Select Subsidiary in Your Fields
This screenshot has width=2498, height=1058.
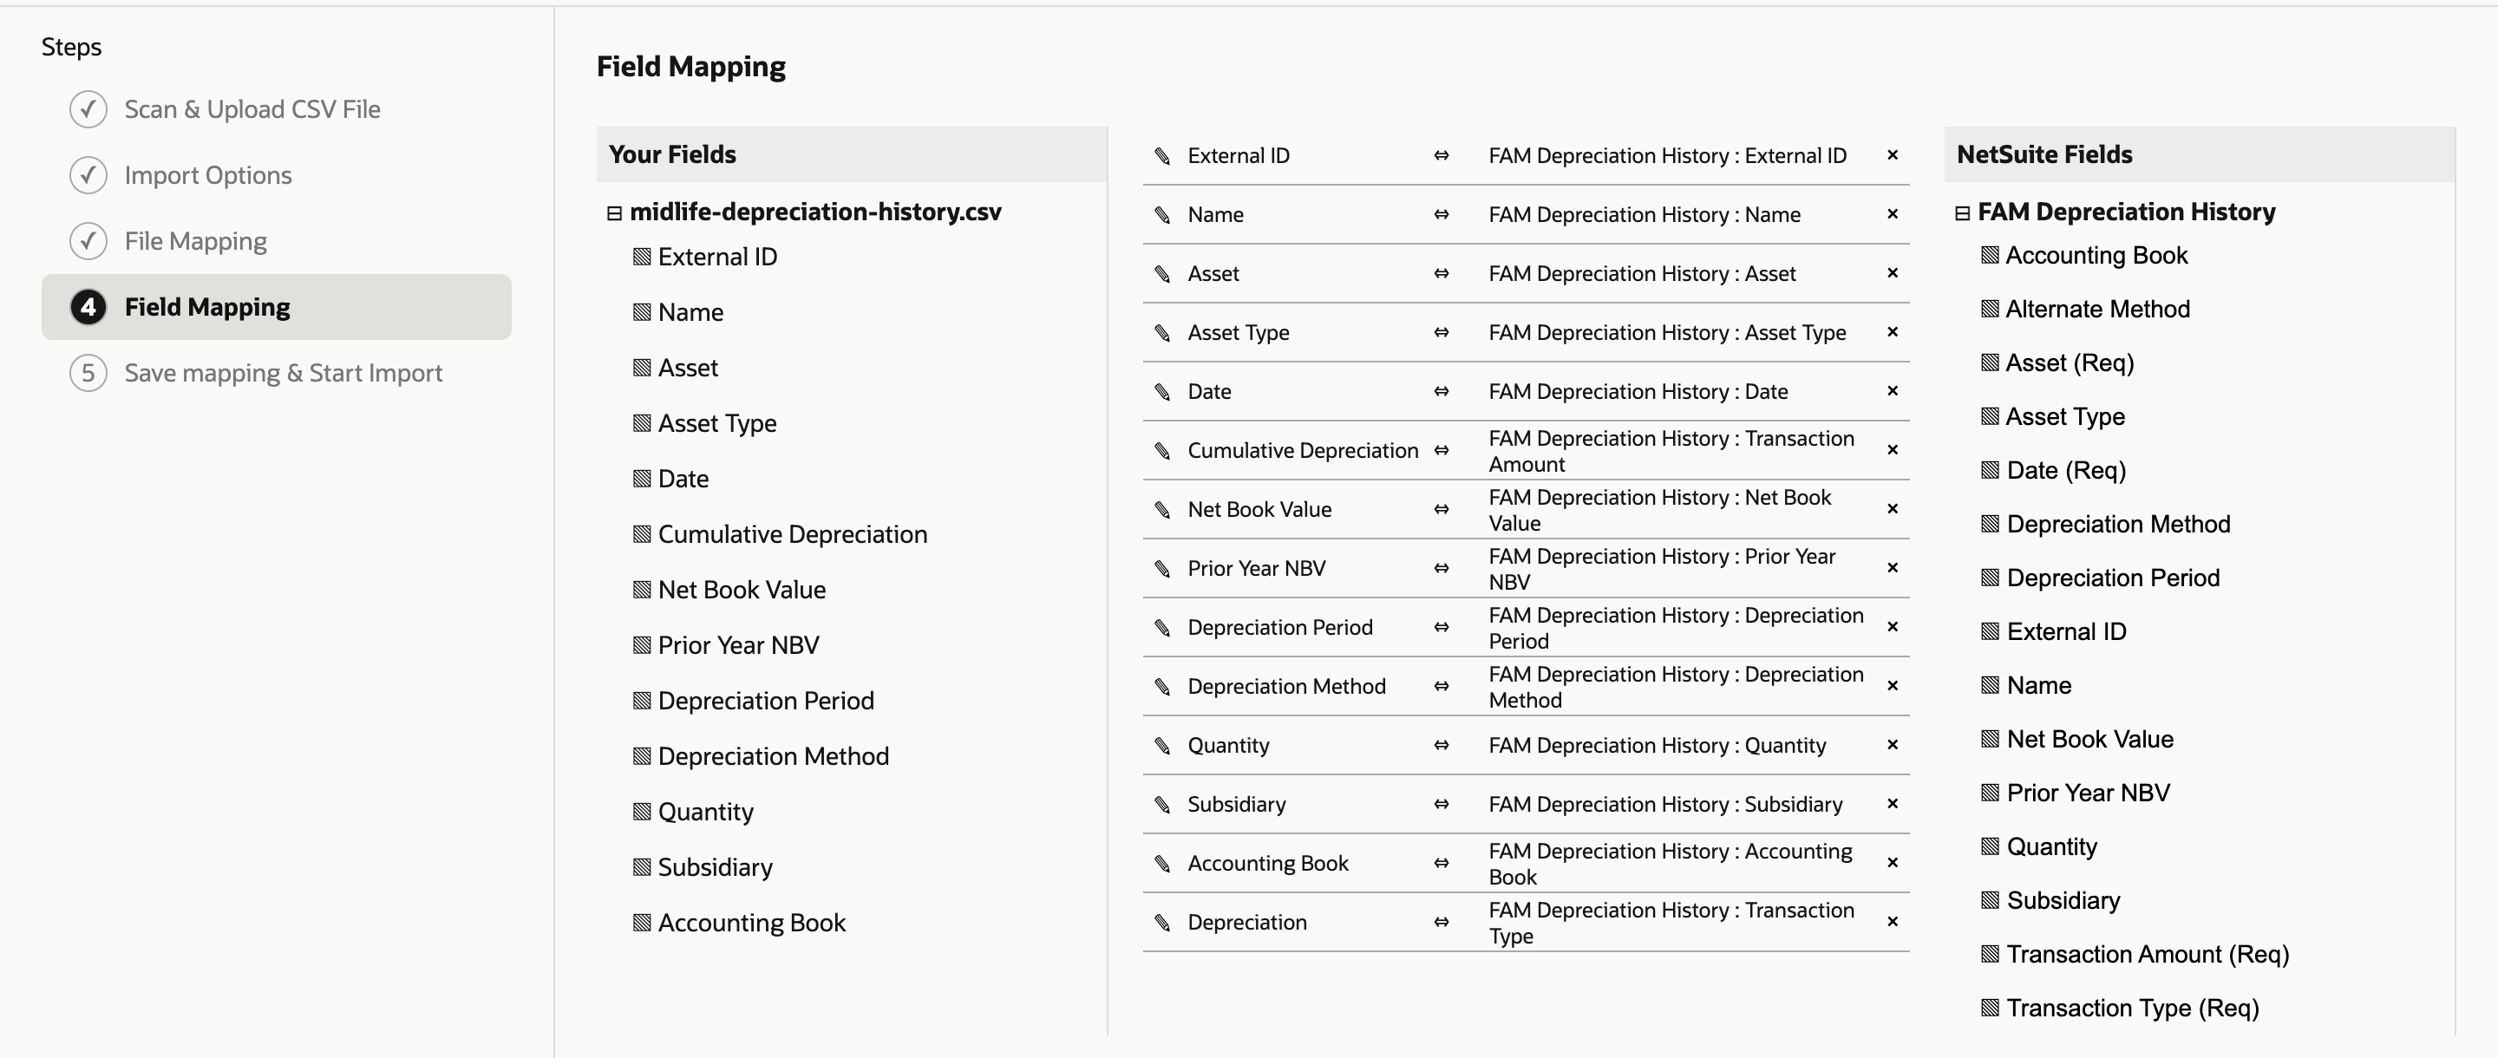(715, 867)
